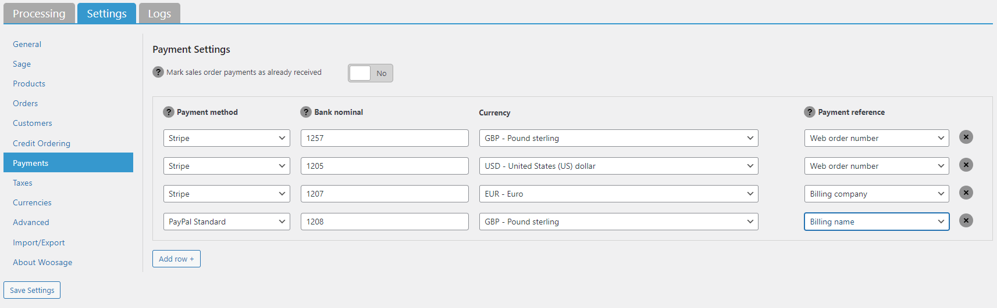Select Payments in the sidebar
Image resolution: width=997 pixels, height=308 pixels.
[x=68, y=163]
